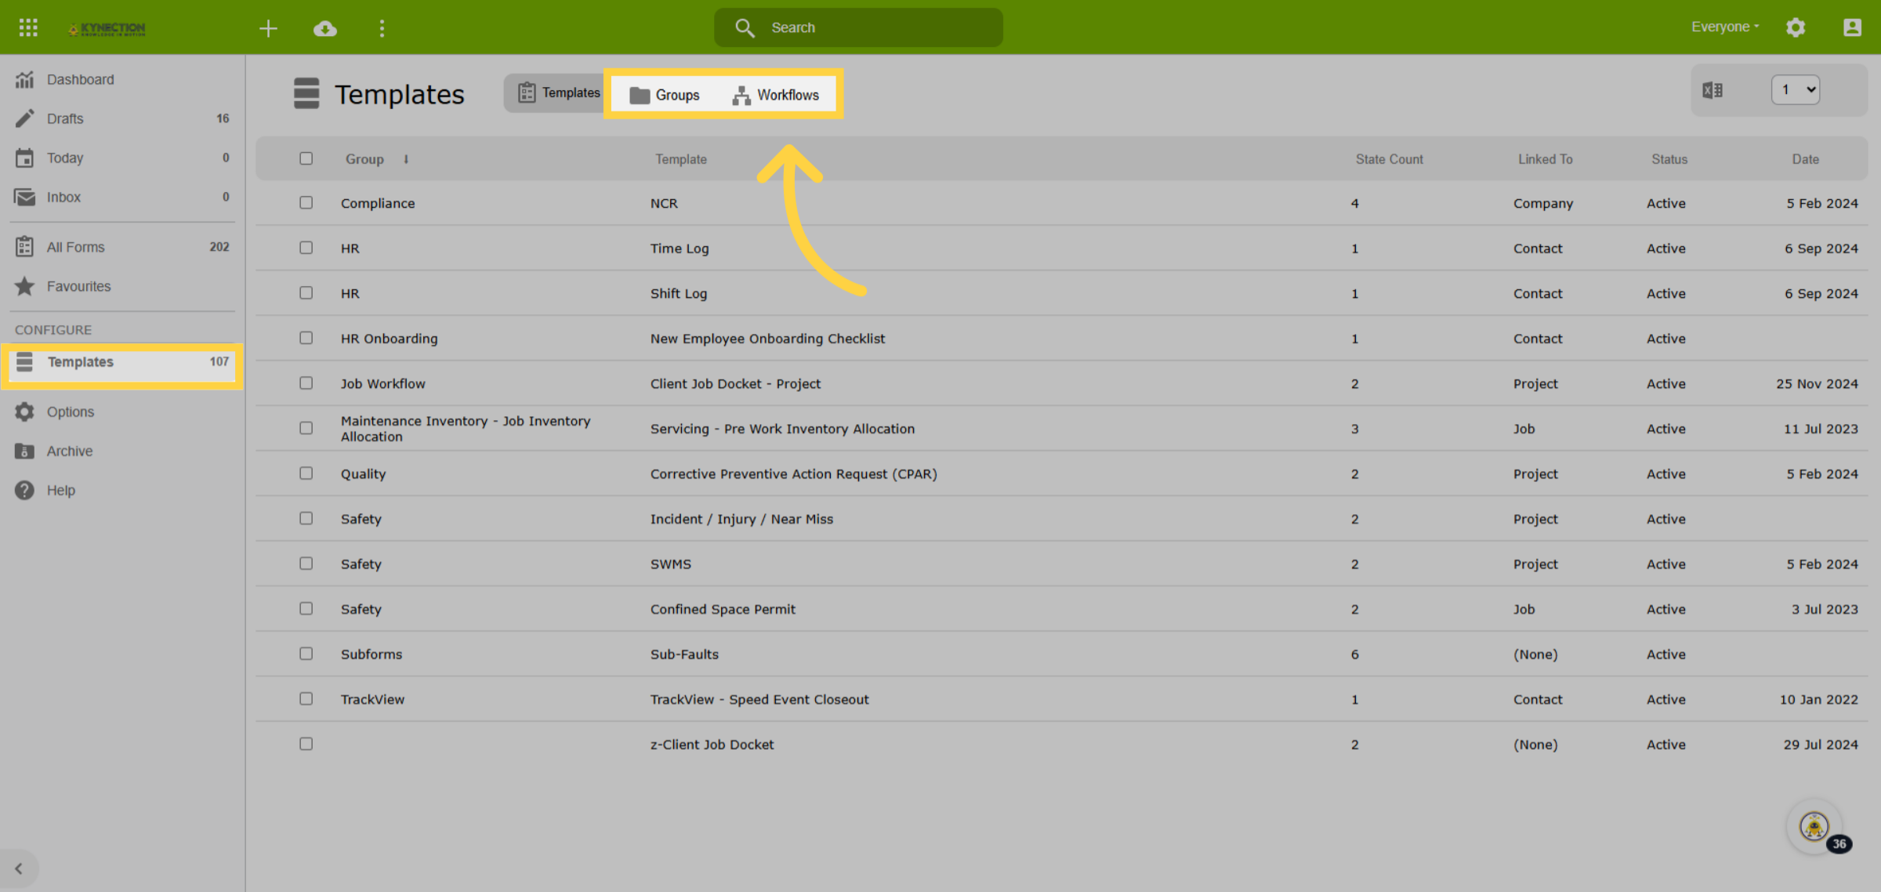Toggle the select-all checkbox in header
This screenshot has height=892, width=1881.
pyautogui.click(x=306, y=158)
